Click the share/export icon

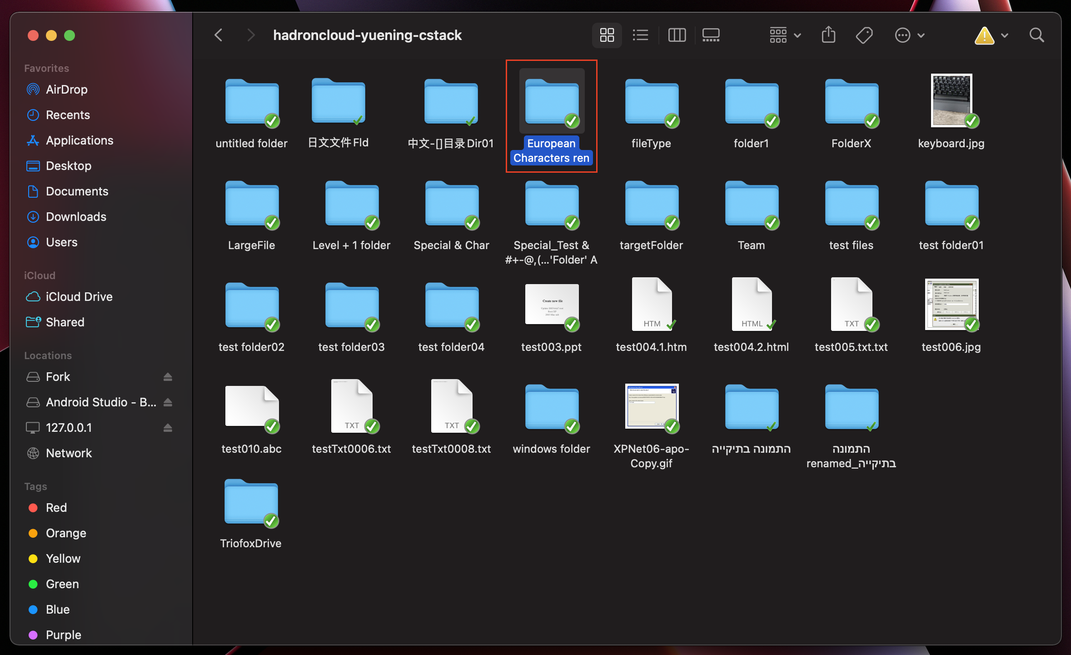pyautogui.click(x=828, y=35)
